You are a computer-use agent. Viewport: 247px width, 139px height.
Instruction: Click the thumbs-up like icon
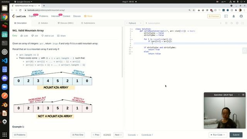pyautogui.click(x=22, y=36)
